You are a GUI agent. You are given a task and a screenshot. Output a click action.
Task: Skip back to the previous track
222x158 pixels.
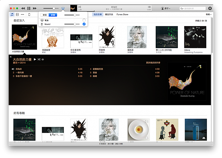[x=23, y=8]
